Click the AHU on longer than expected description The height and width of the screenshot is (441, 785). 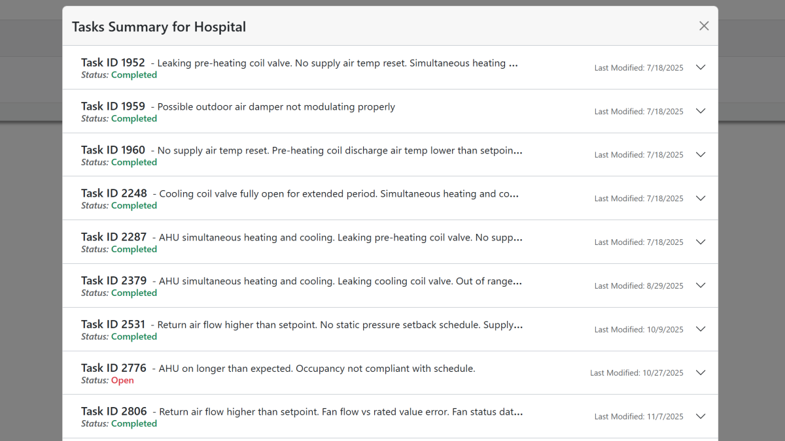coord(317,368)
